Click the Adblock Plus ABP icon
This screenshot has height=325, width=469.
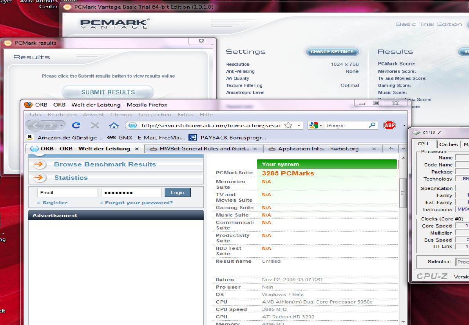click(x=389, y=125)
